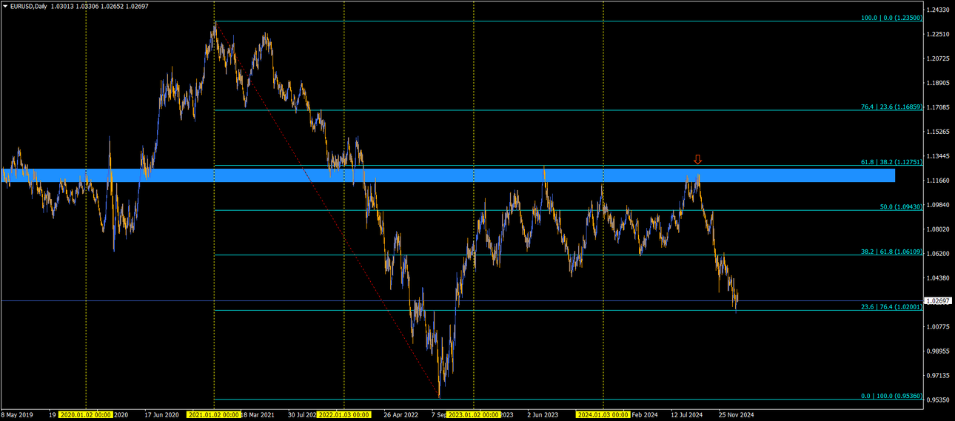
Task: Click the 2022.01.03 00:00 date marker
Action: tap(344, 415)
